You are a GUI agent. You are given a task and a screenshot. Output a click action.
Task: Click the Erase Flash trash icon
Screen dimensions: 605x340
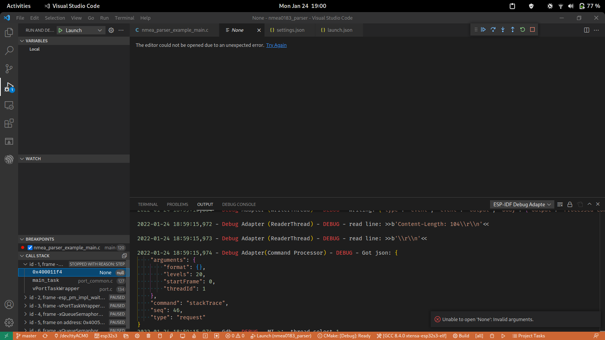pos(149,336)
